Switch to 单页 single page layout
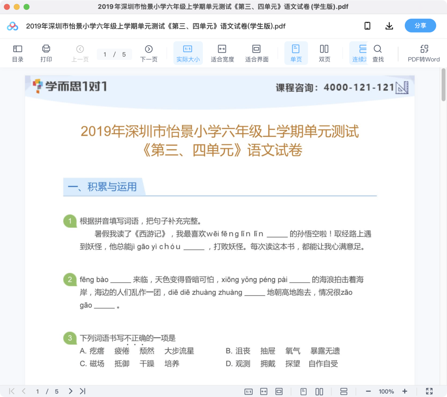447x397 pixels. tap(296, 53)
